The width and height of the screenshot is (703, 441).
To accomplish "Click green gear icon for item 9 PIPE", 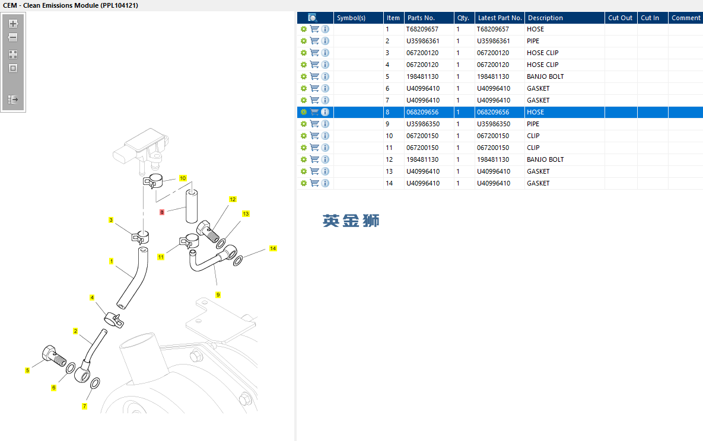I will coord(304,124).
